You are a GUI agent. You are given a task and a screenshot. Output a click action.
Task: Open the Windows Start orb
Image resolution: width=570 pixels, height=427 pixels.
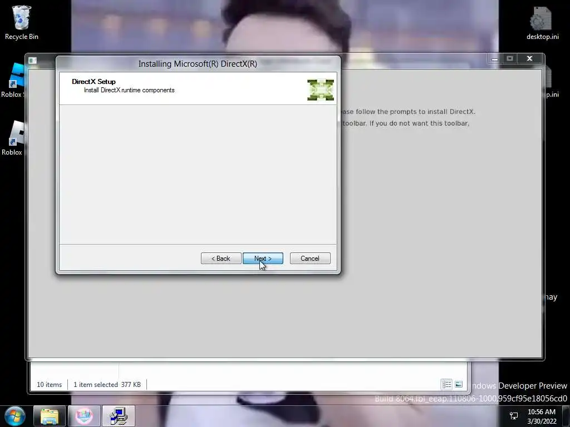click(15, 416)
